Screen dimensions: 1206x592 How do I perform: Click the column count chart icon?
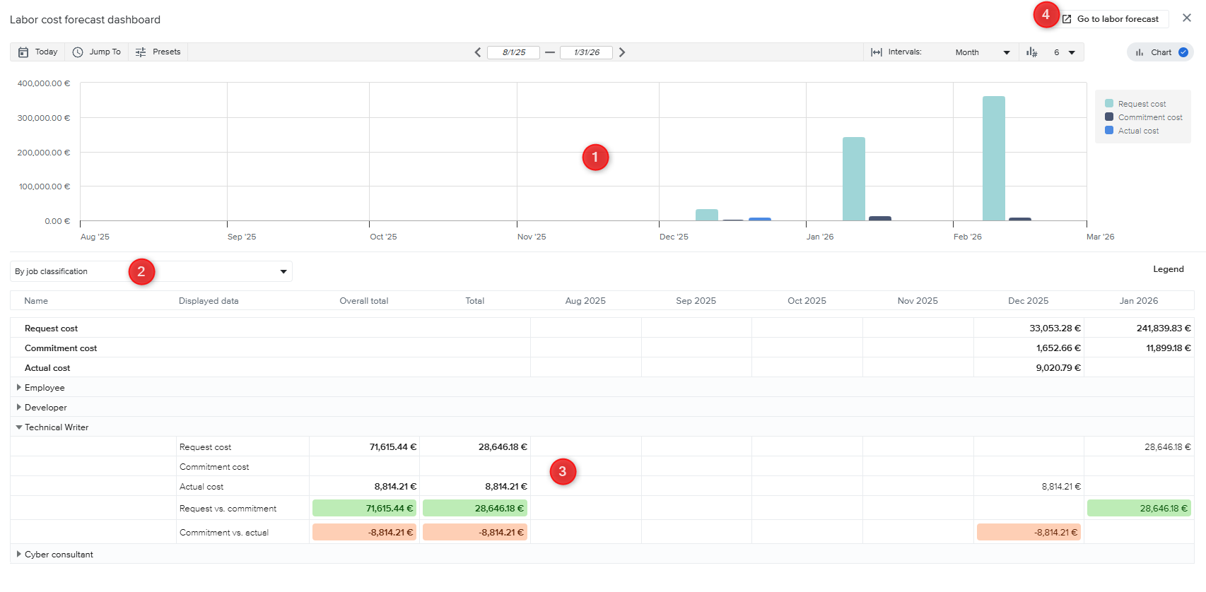point(1032,52)
